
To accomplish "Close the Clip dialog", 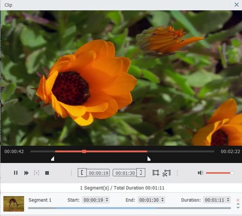I will pos(237,5).
